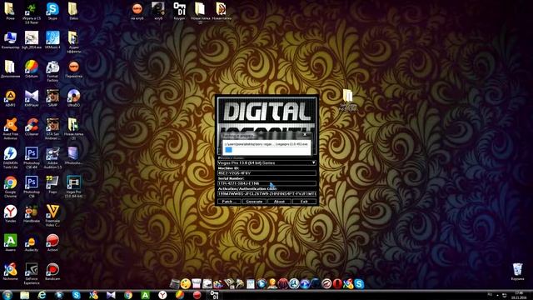Switch to the keygen DI taskbar button
This screenshot has width=533, height=300.
coord(214,295)
